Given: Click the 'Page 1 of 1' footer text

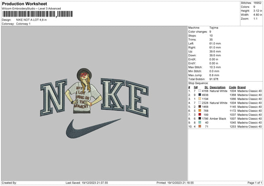Looking at the screenshot, I should [255, 182].
